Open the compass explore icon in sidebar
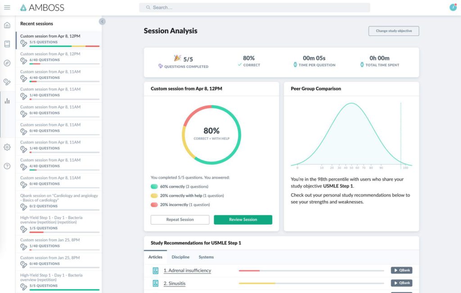The image size is (461, 293). 7,63
